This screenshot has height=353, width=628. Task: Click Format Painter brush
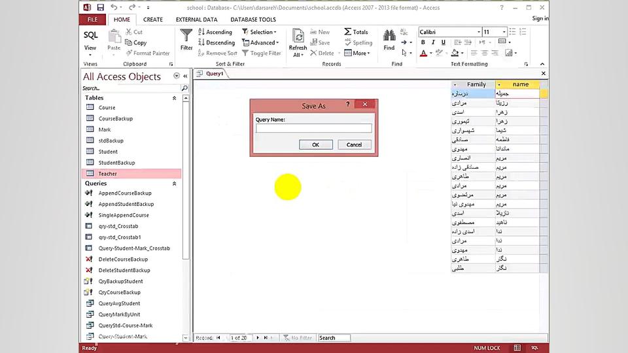click(x=148, y=53)
